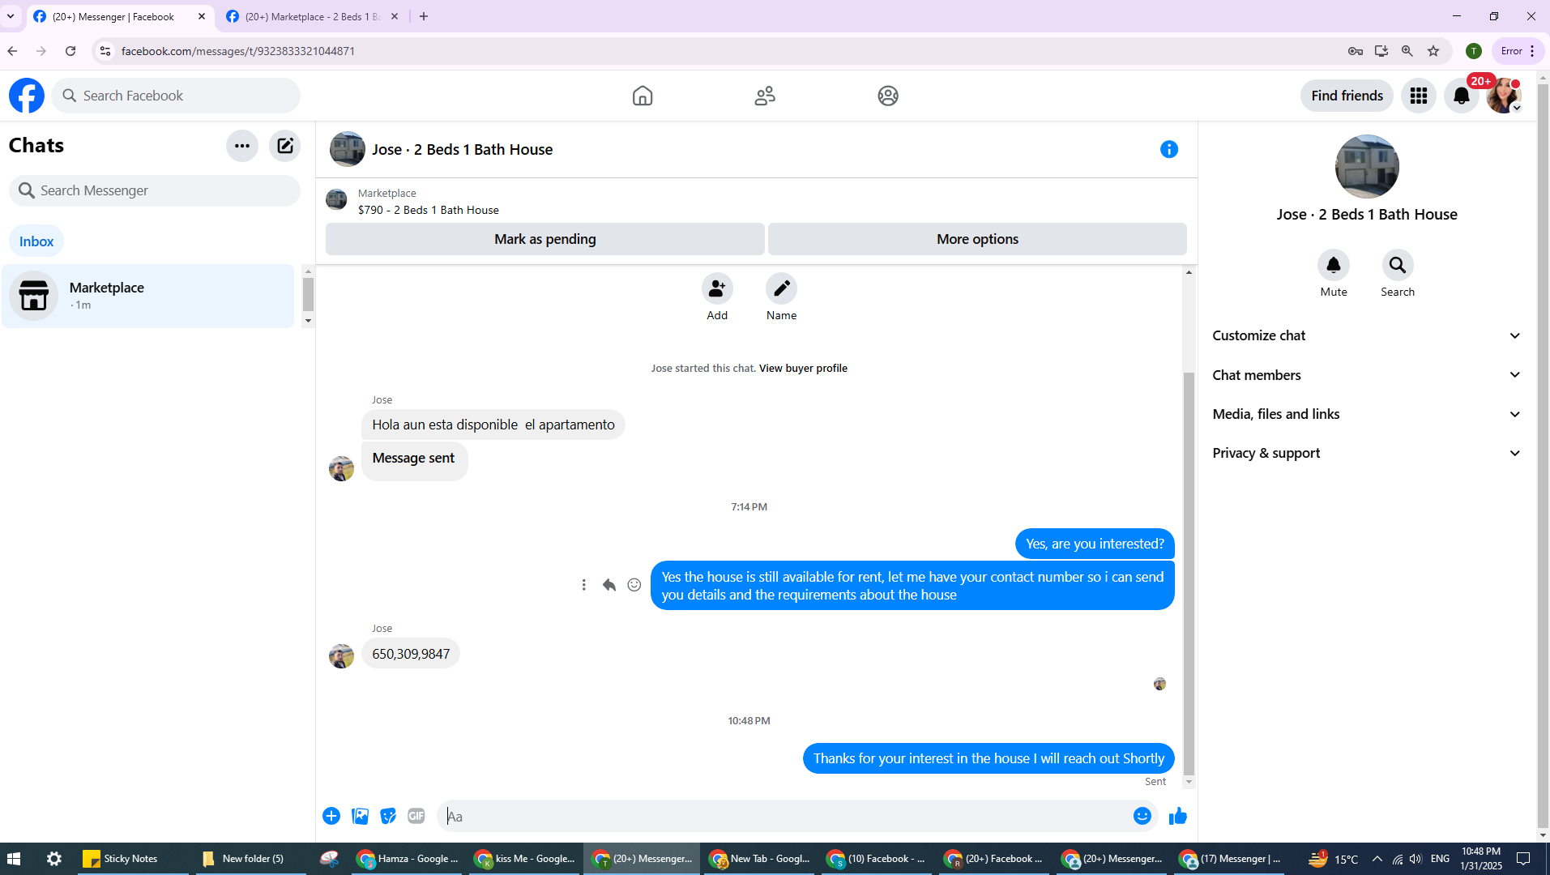Start a new message with compose icon
1550x875 pixels.
pyautogui.click(x=285, y=146)
